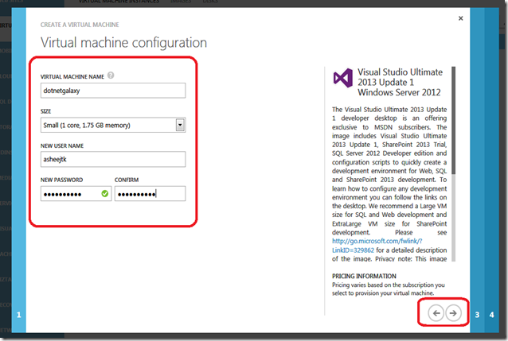Click the New Password input field
Screen dimensions: 508x341
pyautogui.click(x=76, y=193)
